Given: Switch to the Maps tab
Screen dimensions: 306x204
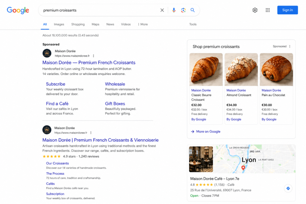Looking at the screenshot, I should point(95,24).
